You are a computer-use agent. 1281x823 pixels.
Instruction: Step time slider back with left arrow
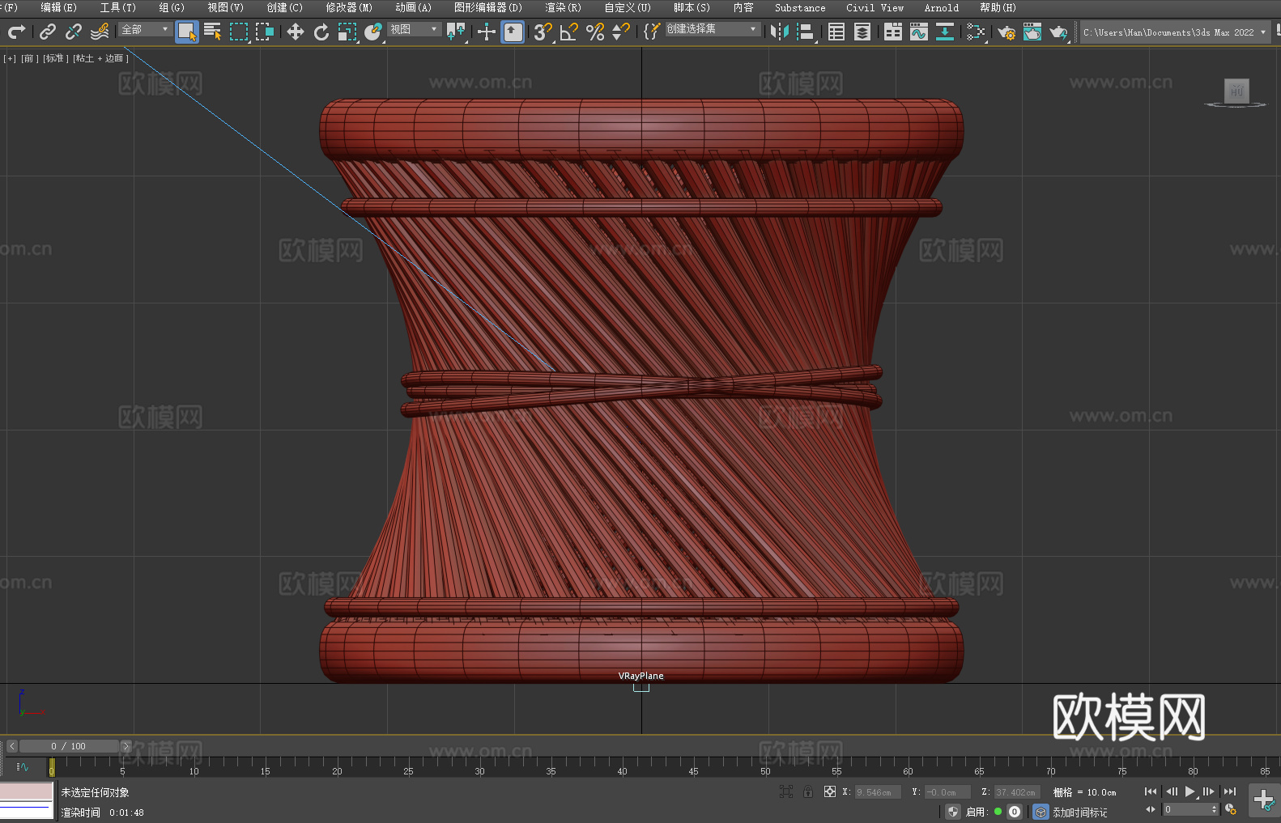[11, 746]
